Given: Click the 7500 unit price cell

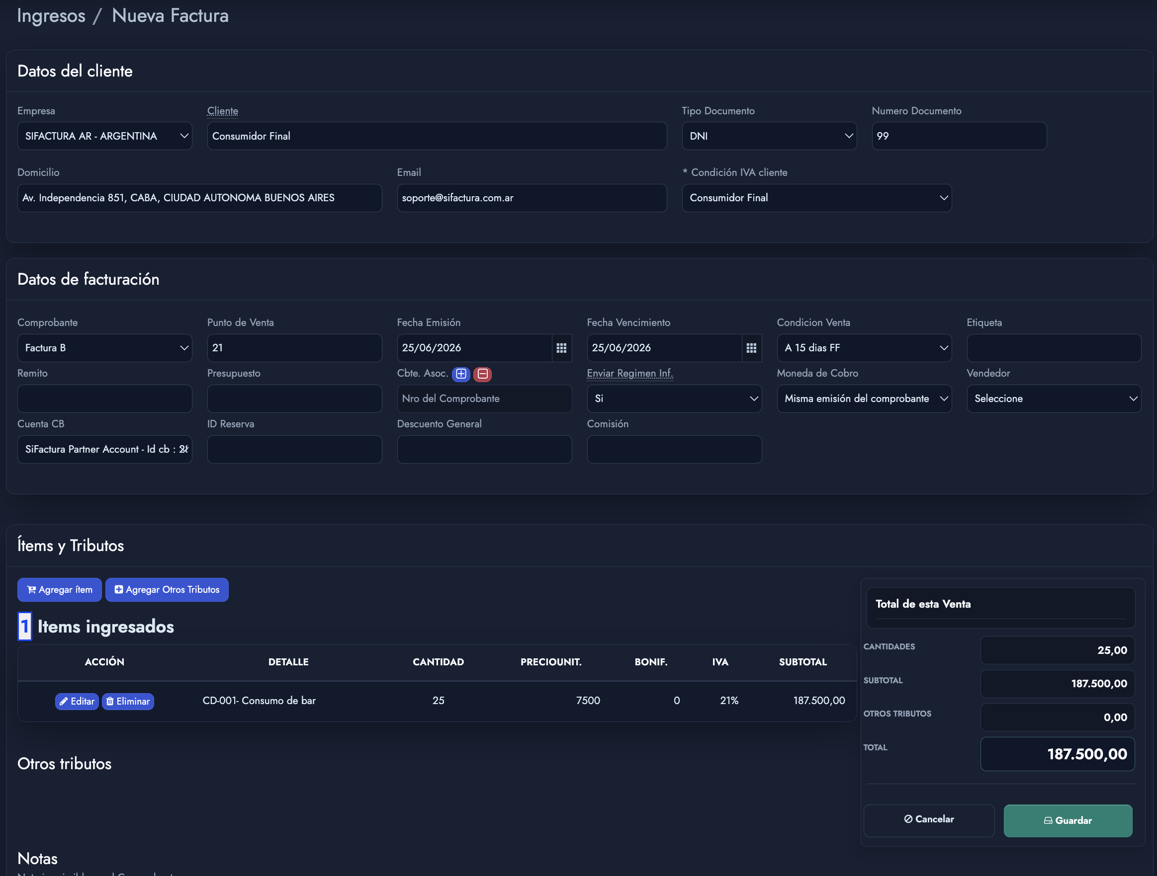Looking at the screenshot, I should coord(588,701).
